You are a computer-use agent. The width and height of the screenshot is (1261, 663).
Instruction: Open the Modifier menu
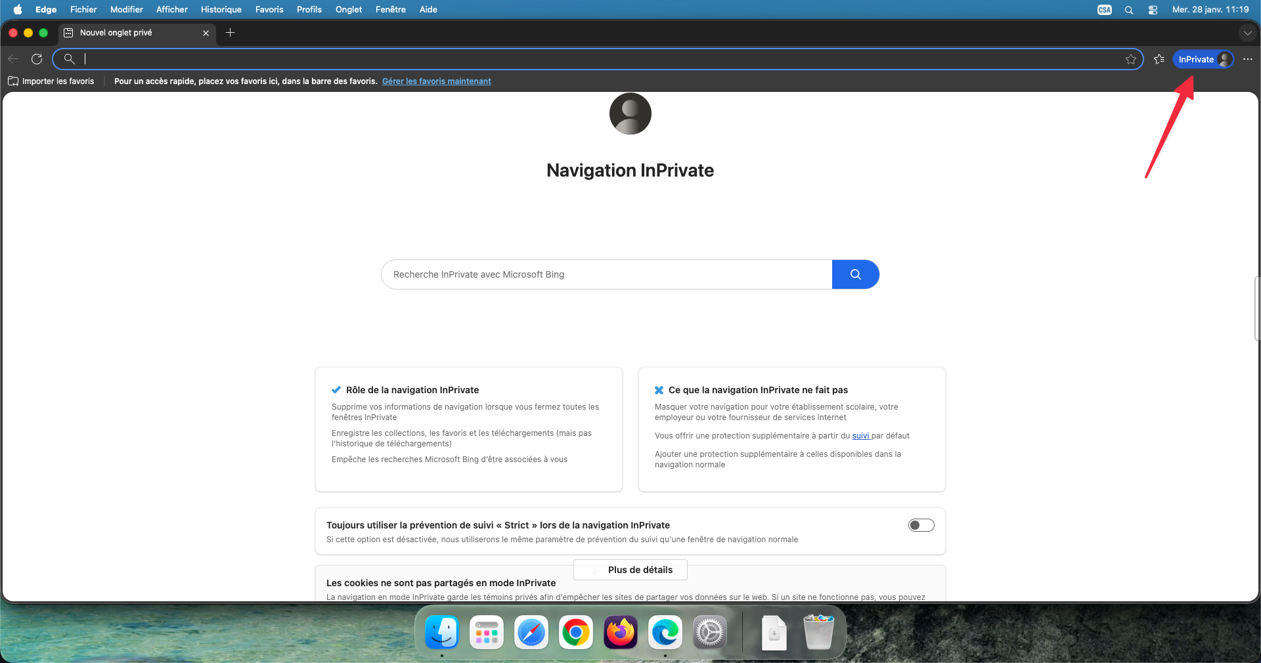pyautogui.click(x=127, y=9)
